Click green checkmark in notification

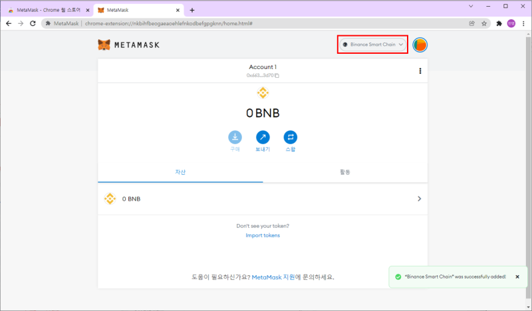[398, 276]
